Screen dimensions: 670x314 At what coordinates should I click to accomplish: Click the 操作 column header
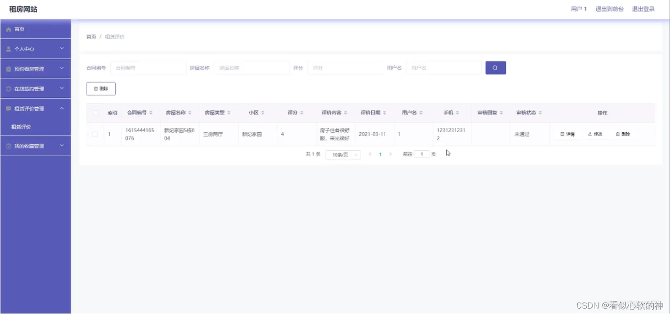point(602,113)
